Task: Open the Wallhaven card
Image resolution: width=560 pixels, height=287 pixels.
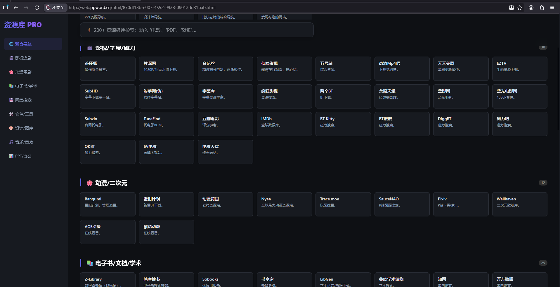Action: point(520,204)
